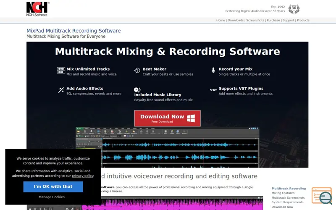The width and height of the screenshot is (336, 210).
Task: Click 'Single tracks or multiple at once' text
Action: 244,74
